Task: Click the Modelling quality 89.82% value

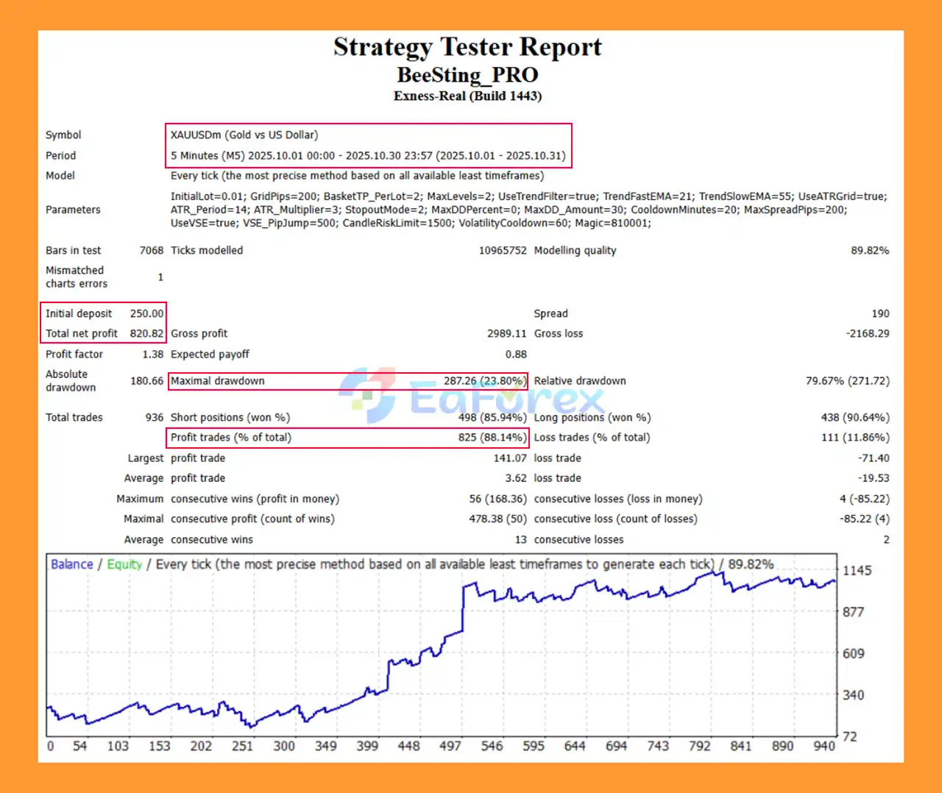Action: click(x=870, y=250)
